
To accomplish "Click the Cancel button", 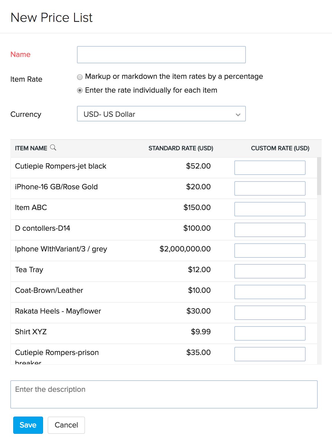I will pos(66,425).
